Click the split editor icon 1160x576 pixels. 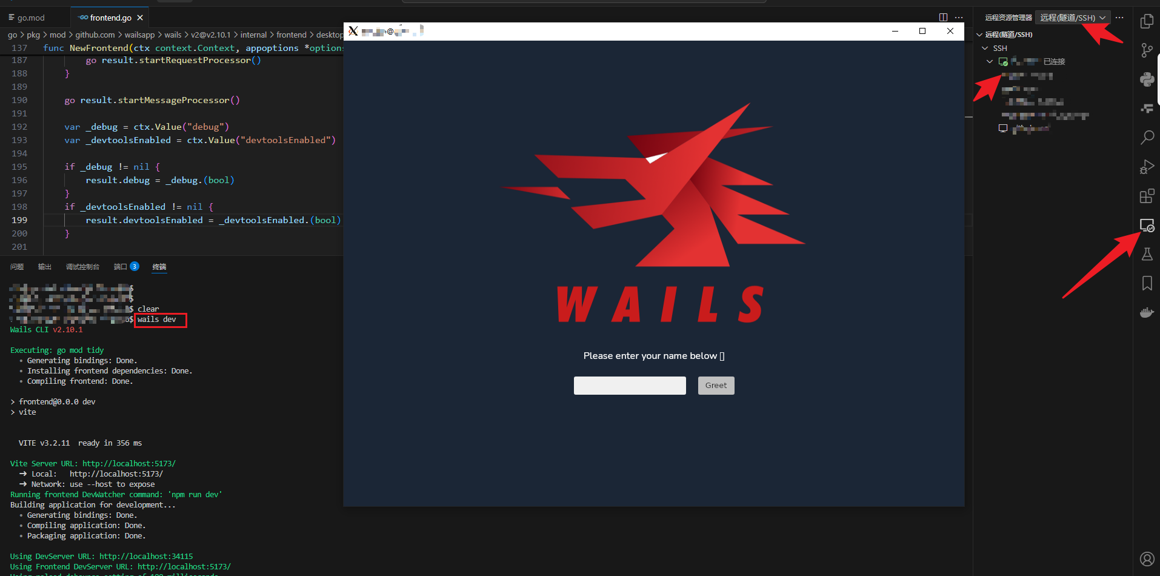[x=943, y=18]
